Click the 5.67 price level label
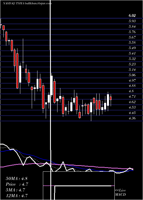 point(132,37)
